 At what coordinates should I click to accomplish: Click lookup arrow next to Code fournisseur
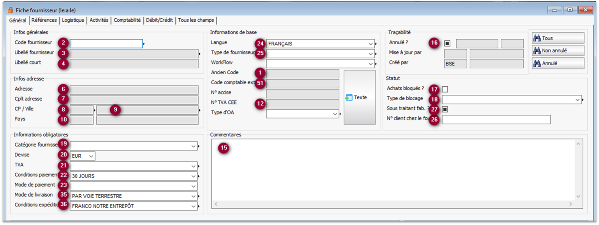pos(144,44)
